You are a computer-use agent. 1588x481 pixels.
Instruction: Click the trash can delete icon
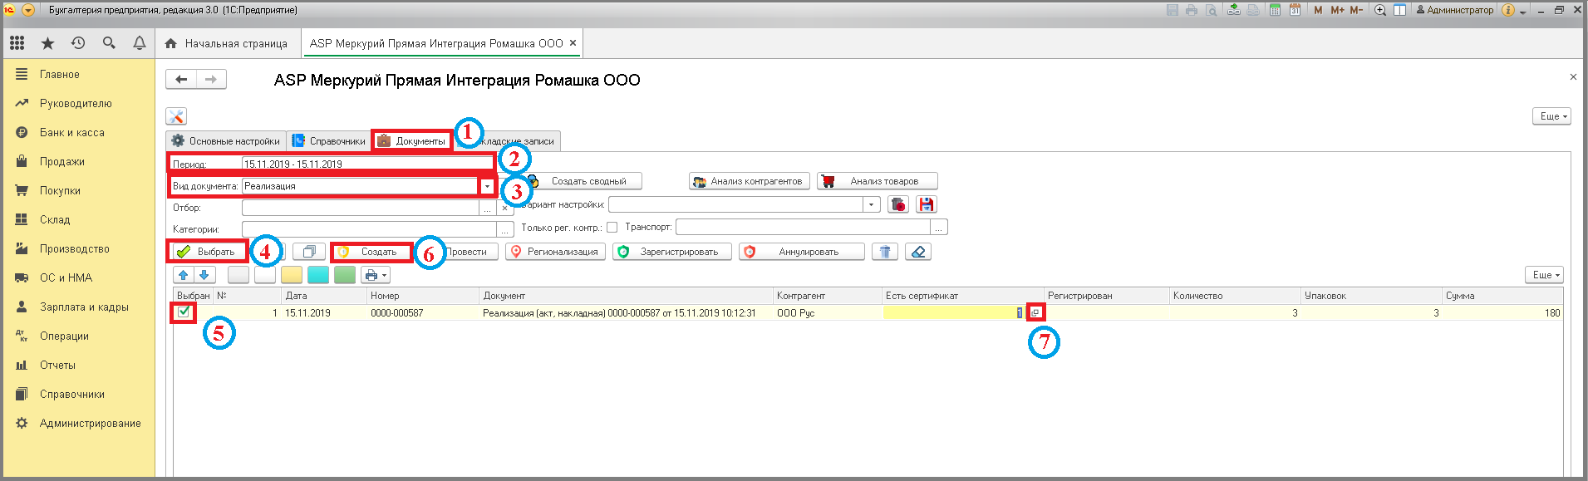pos(885,252)
